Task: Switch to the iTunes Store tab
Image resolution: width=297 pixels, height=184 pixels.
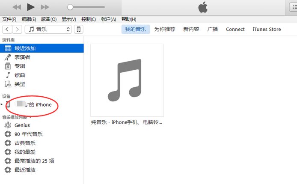Action: (x=267, y=29)
